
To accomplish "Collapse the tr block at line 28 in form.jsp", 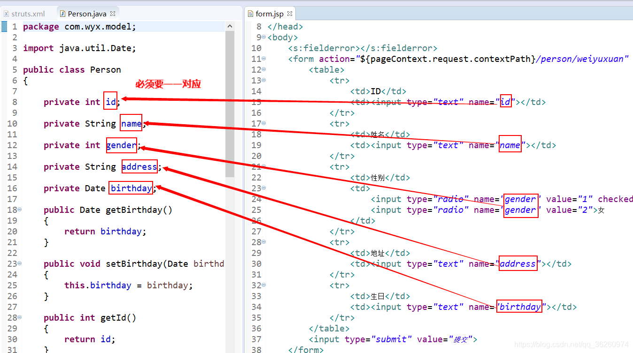I will [264, 242].
